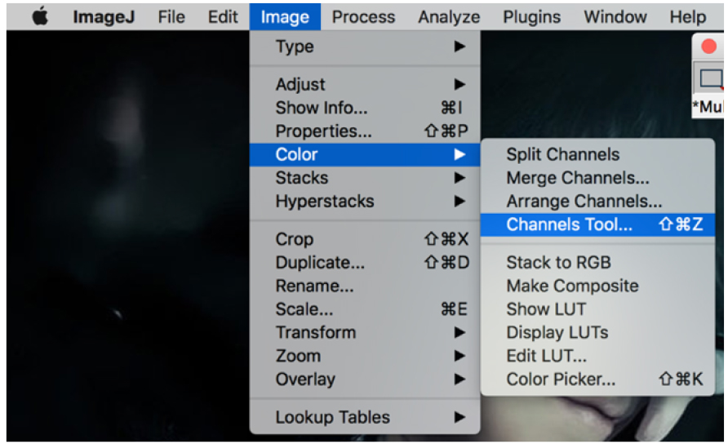Image resolution: width=728 pixels, height=444 pixels.
Task: Expand the Overlay submenu
Action: 365,380
